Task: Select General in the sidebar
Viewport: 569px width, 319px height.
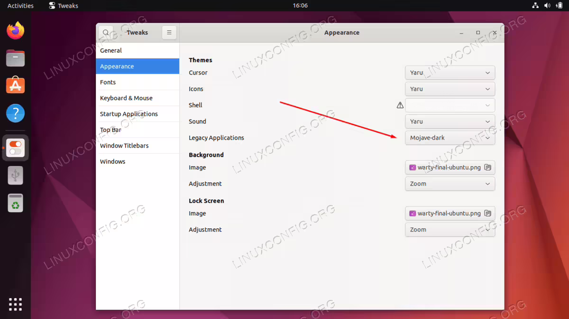Action: click(x=138, y=50)
